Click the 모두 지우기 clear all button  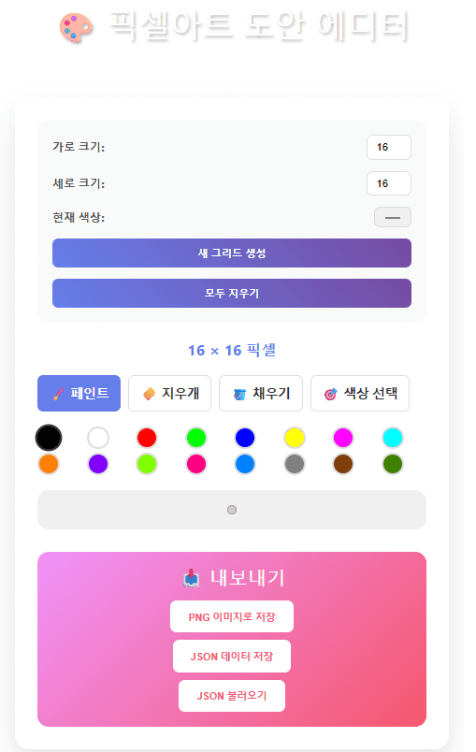[232, 293]
